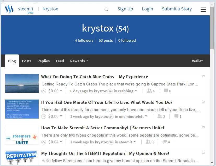Click author krystox on the crabbing post
Viewport: 216px width, 166px height.
click(x=100, y=91)
